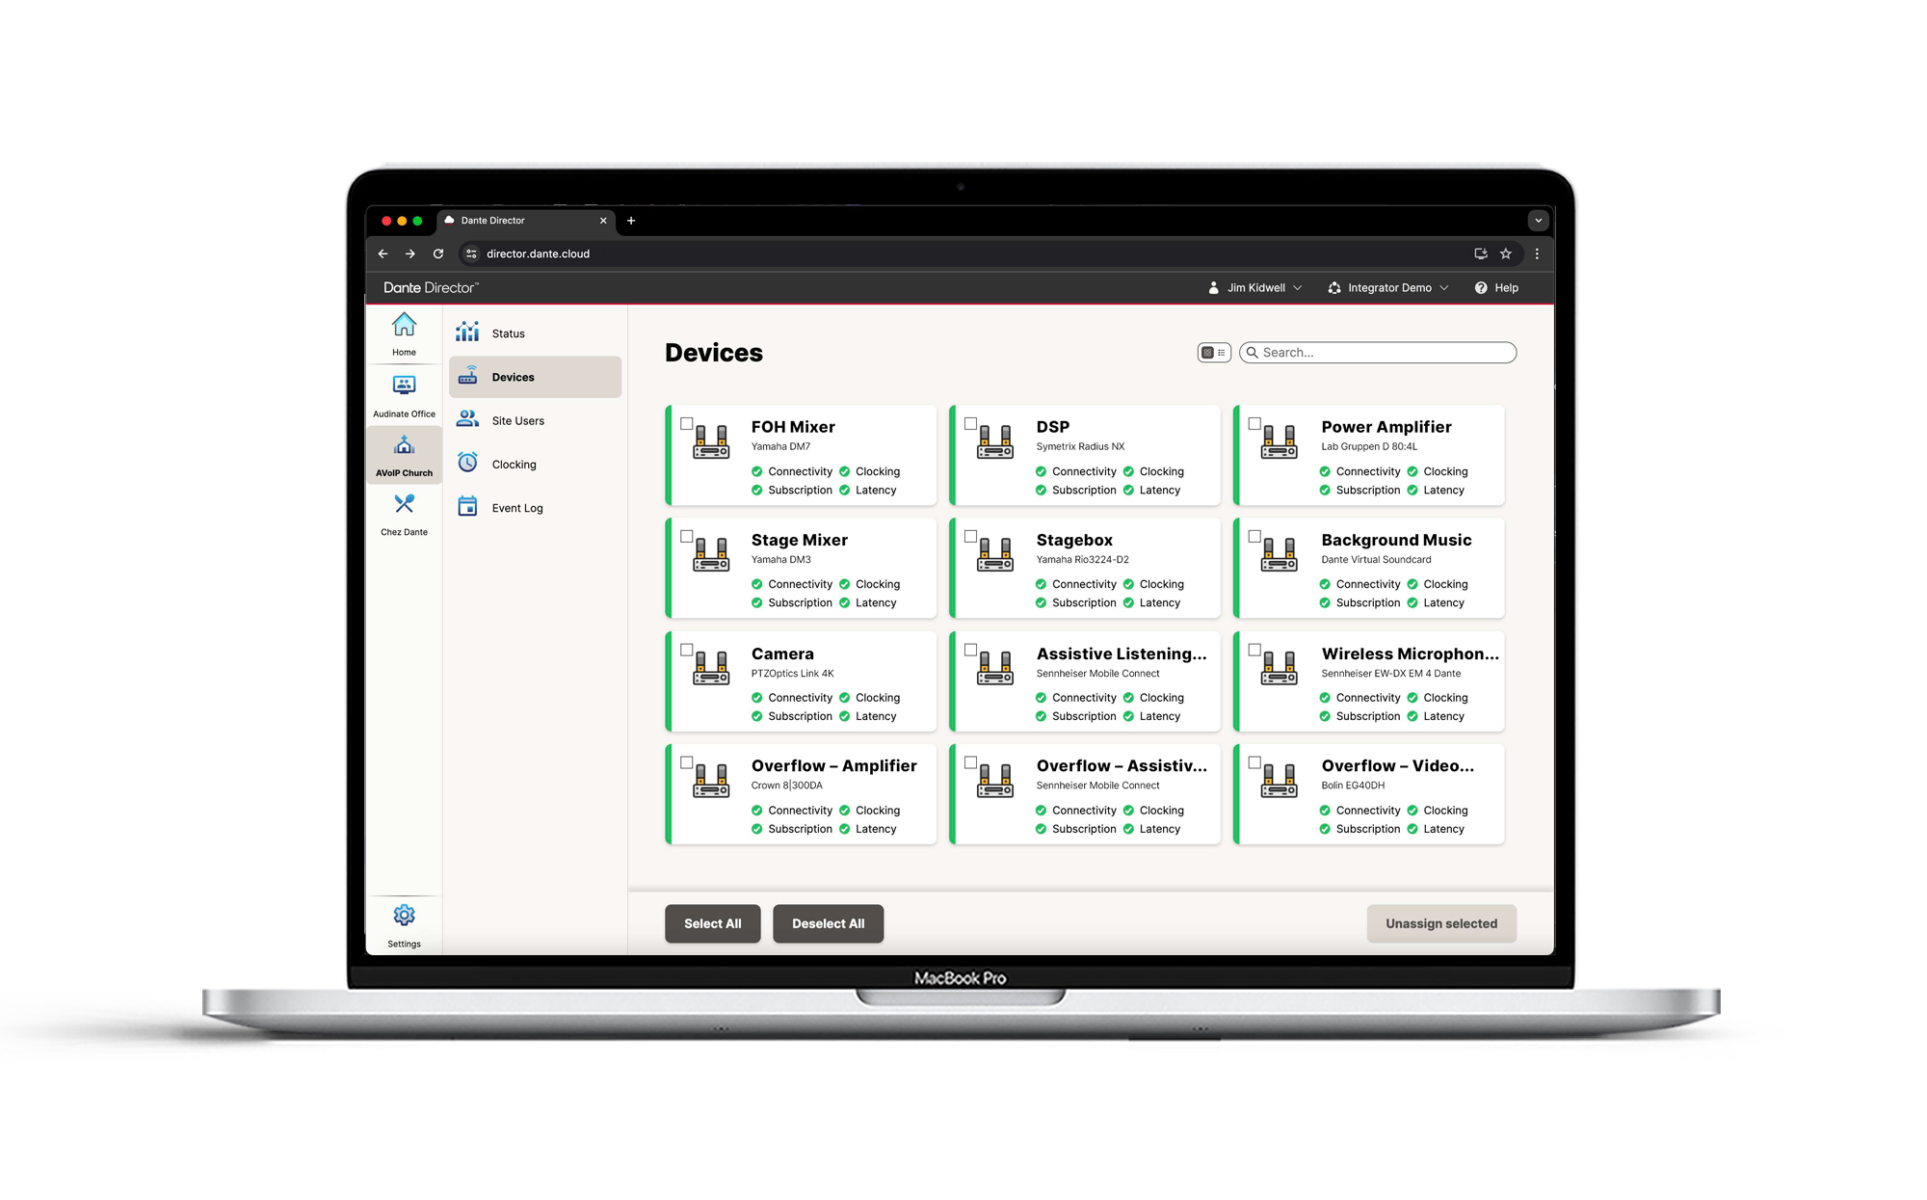Click the Clocking clock icon
This screenshot has height=1200, width=1927.
click(x=467, y=463)
